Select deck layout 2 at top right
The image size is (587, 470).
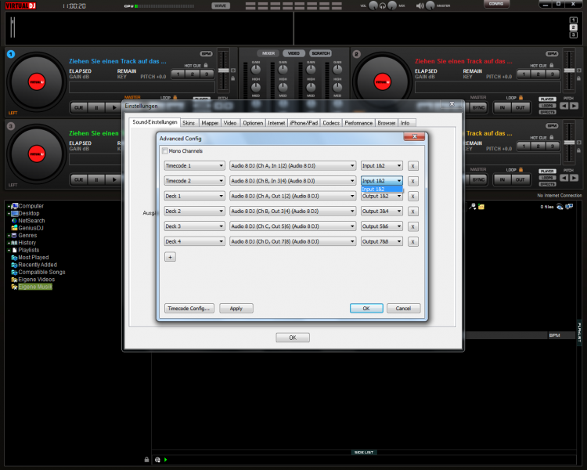click(x=573, y=27)
